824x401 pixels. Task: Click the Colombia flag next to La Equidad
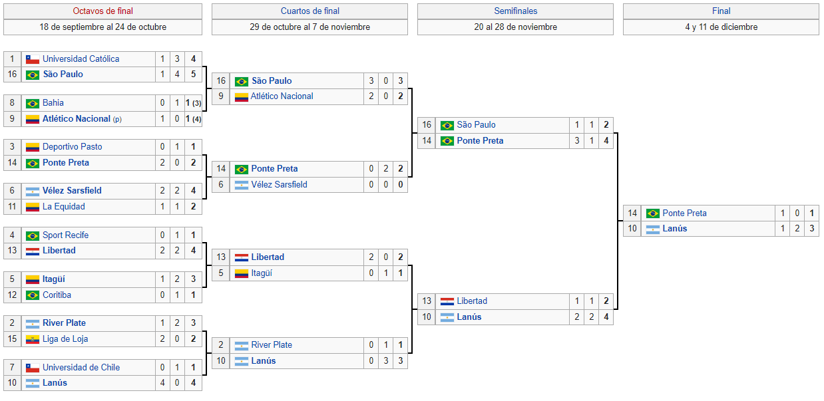click(33, 207)
